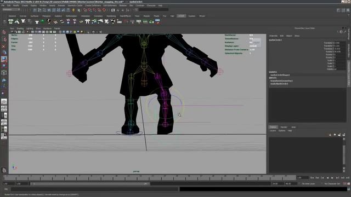
Task: Open the No Character Set dropdown
Action: click(x=332, y=184)
